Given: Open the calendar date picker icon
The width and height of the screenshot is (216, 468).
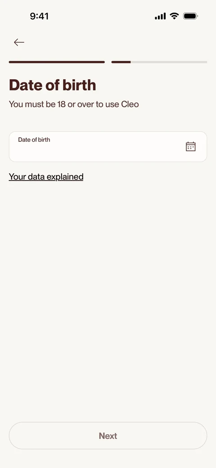Looking at the screenshot, I should 191,147.
